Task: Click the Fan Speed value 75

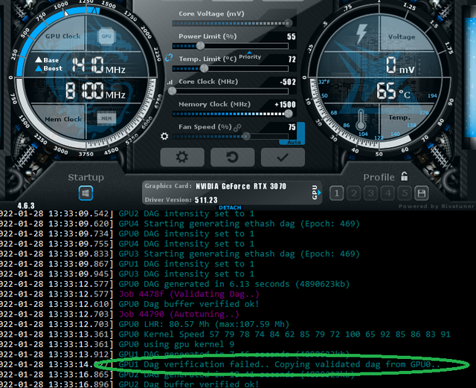Action: [x=292, y=127]
